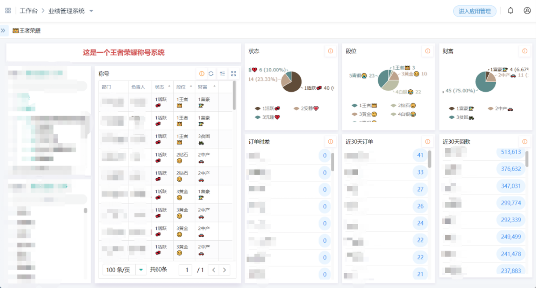Click value 27 in 近30天订单
This screenshot has width=536, height=288.
(420, 189)
